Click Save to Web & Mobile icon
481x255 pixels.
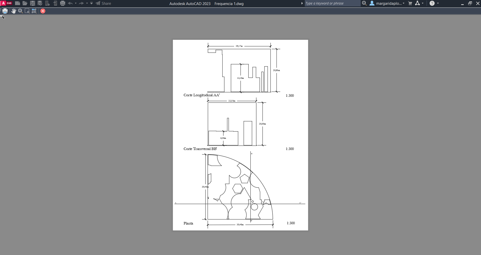[55, 3]
